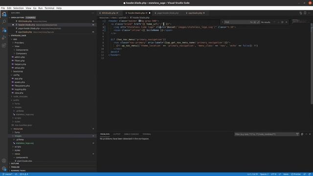
Task: Collapse the config folder
Action: (16, 75)
